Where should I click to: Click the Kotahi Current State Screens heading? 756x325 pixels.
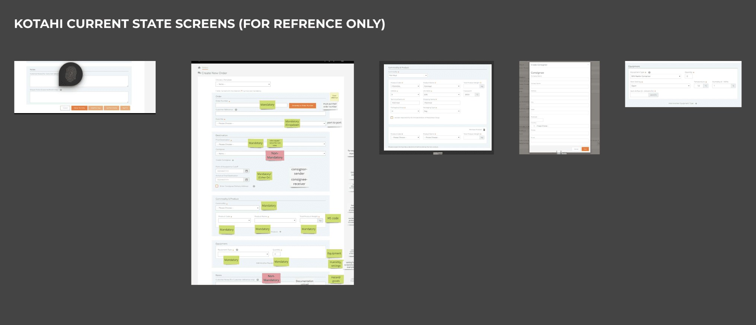200,24
